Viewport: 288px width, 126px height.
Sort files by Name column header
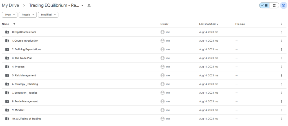pyautogui.click(x=6, y=24)
